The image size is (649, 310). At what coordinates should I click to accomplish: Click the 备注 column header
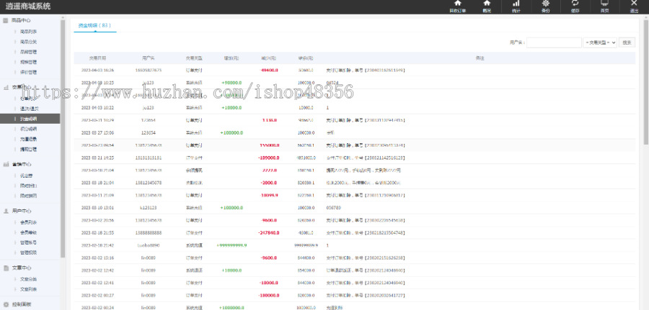pyautogui.click(x=480, y=58)
